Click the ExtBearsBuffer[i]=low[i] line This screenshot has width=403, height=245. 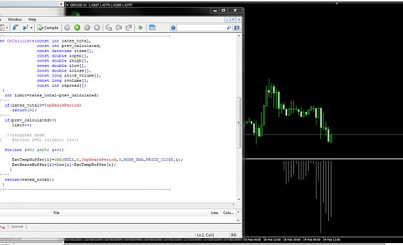[64, 165]
